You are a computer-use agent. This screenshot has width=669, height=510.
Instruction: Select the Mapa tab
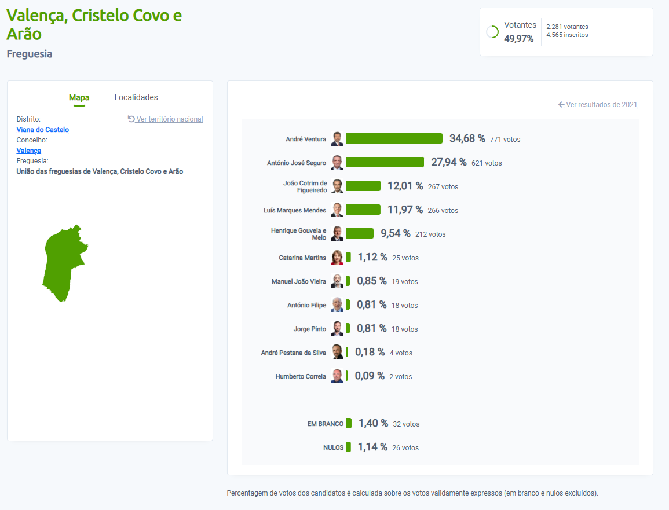79,97
